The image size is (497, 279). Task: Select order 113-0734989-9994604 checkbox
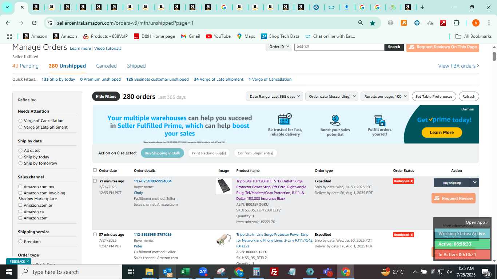click(95, 181)
